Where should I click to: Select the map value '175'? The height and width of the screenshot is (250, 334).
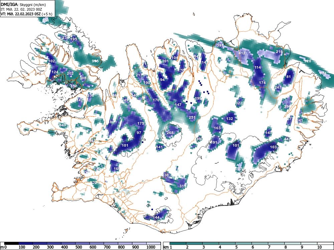(141, 123)
